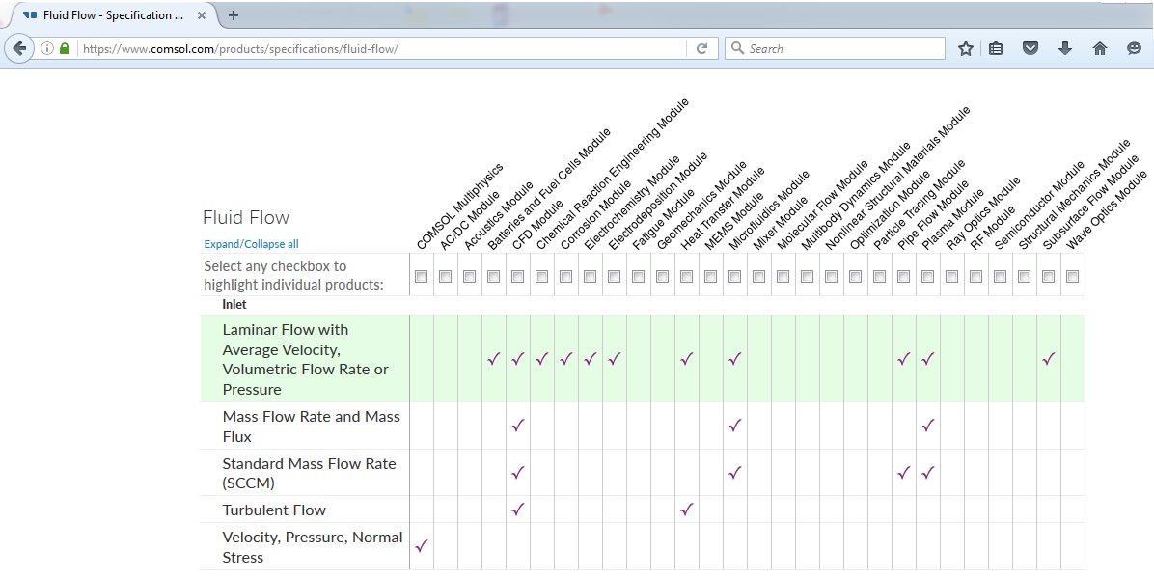Enable the Wave Optics Module checkbox
Screen dimensions: 1154x579
pos(1072,277)
